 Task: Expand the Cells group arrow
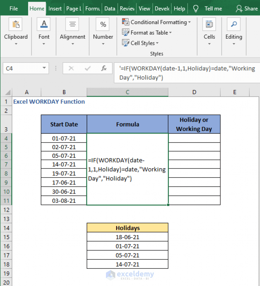point(209,44)
